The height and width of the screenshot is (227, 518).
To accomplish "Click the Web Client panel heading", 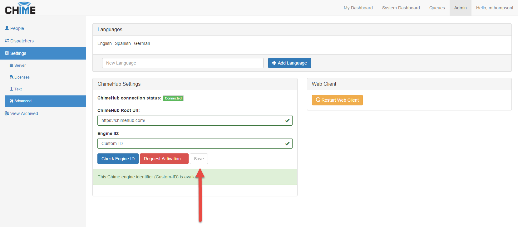I will 324,84.
